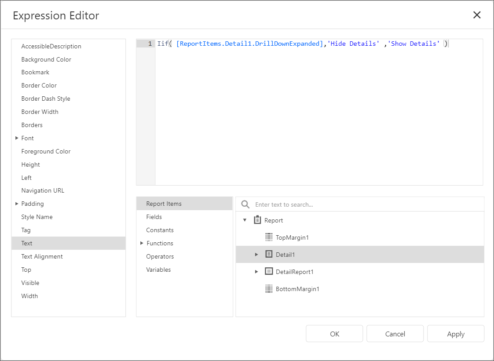The height and width of the screenshot is (361, 494).
Task: Select the Visible property
Action: coord(30,283)
